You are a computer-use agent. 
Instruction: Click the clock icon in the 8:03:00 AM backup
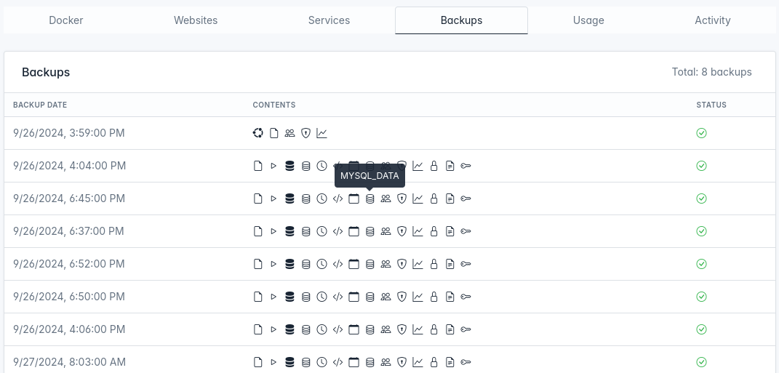coord(322,362)
